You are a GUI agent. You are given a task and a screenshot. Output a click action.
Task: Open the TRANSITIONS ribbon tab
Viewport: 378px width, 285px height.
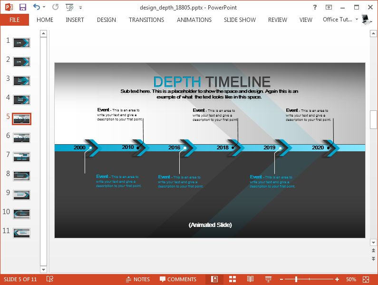(146, 20)
